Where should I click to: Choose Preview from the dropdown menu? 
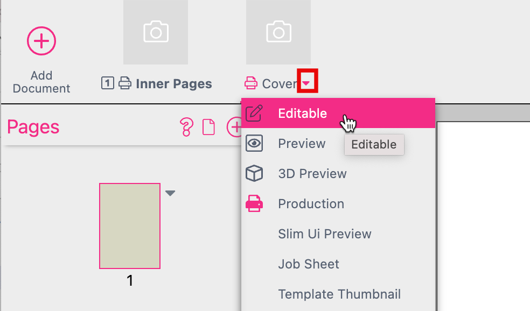[302, 143]
